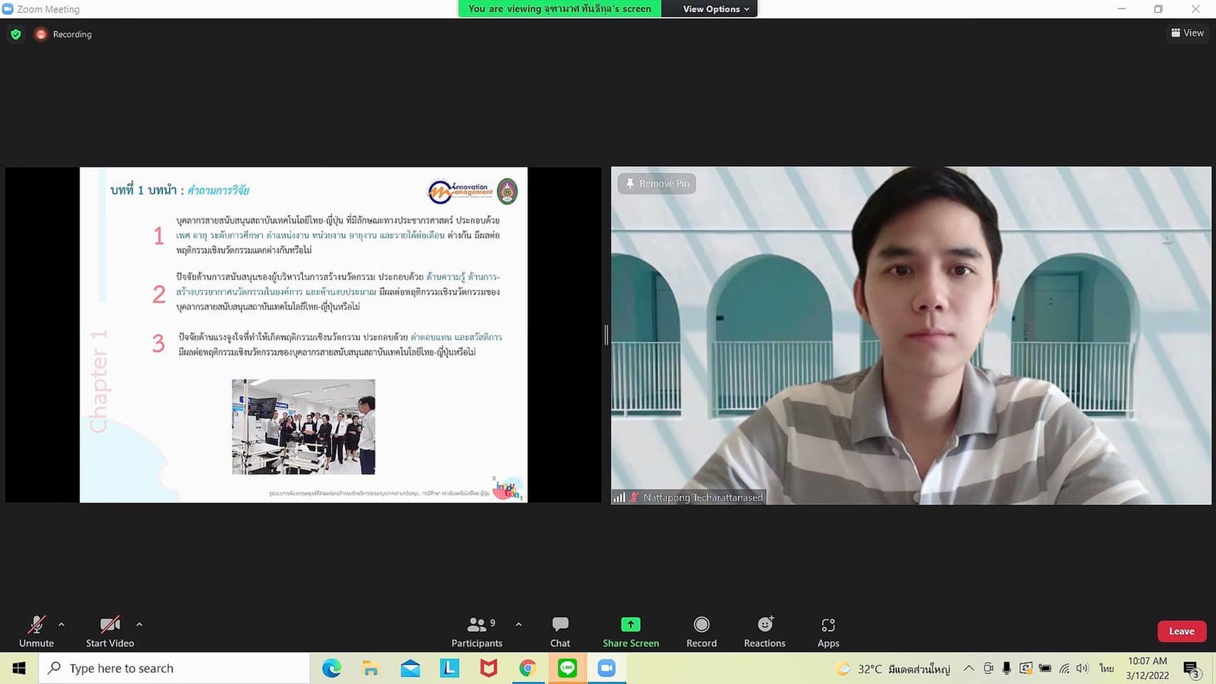Expand audio options arrow beside Unmute
The height and width of the screenshot is (684, 1216).
pyautogui.click(x=61, y=624)
